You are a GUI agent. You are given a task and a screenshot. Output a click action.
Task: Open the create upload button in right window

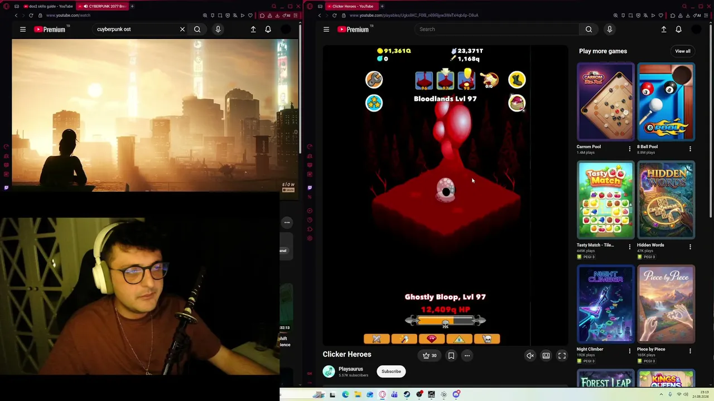click(664, 29)
